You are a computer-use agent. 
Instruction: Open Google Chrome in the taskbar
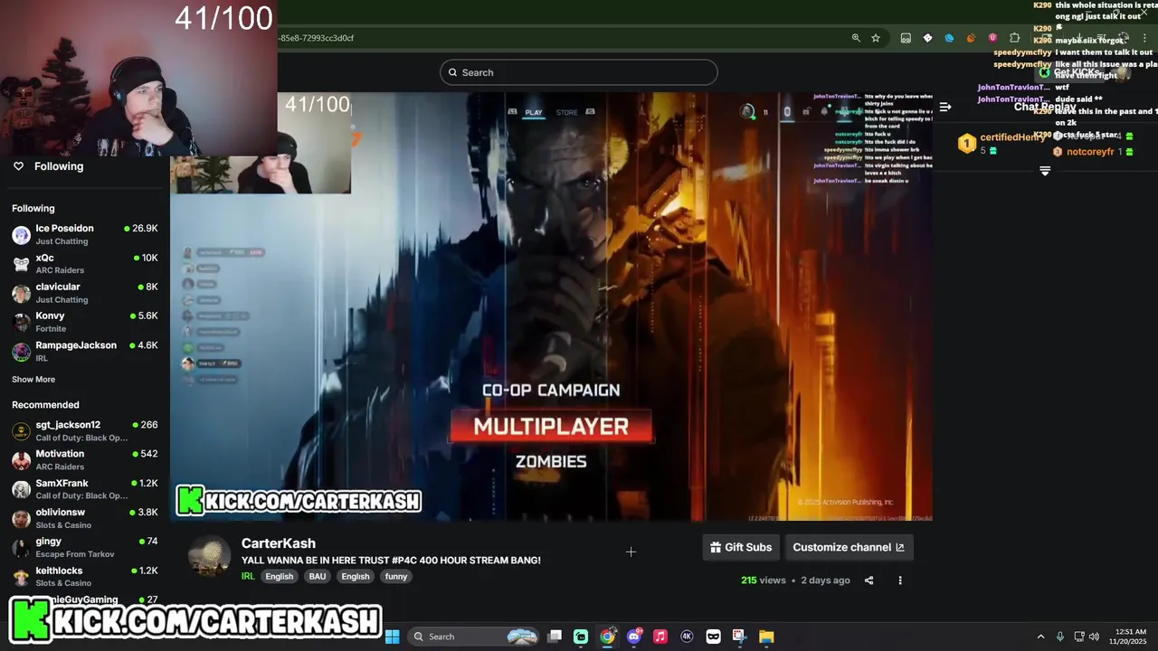tap(607, 637)
